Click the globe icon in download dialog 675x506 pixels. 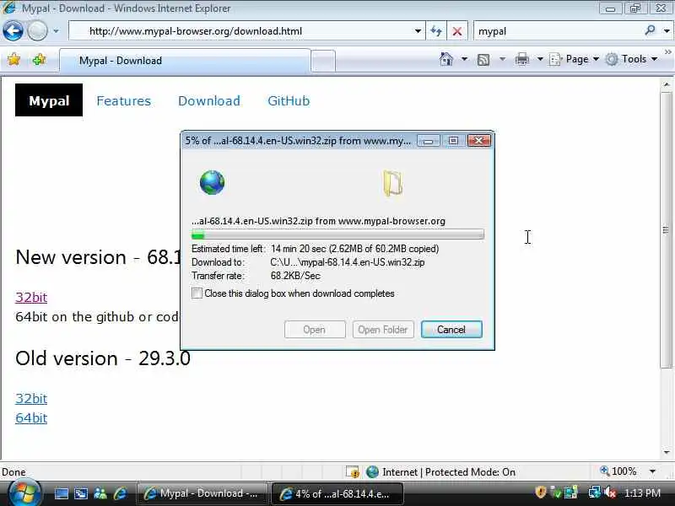tap(212, 182)
